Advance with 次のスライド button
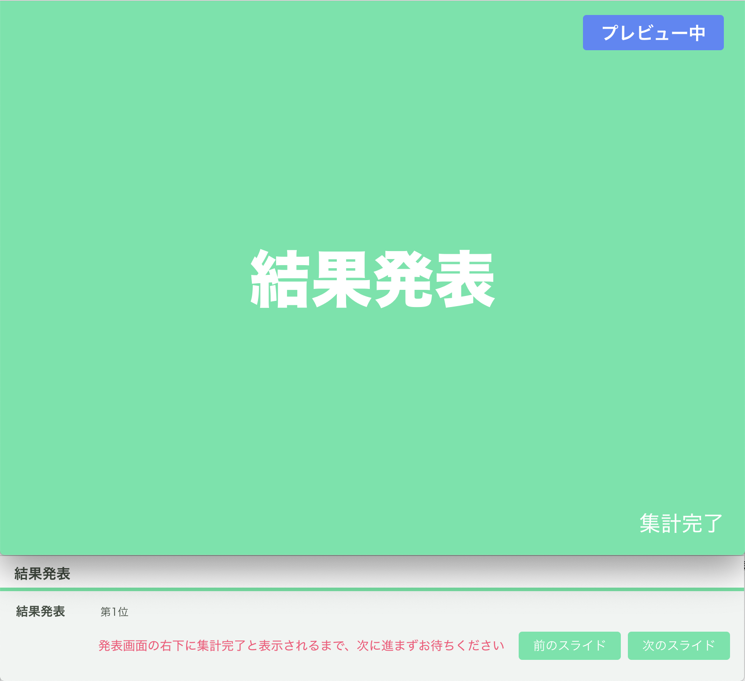745x681 pixels. [x=679, y=646]
